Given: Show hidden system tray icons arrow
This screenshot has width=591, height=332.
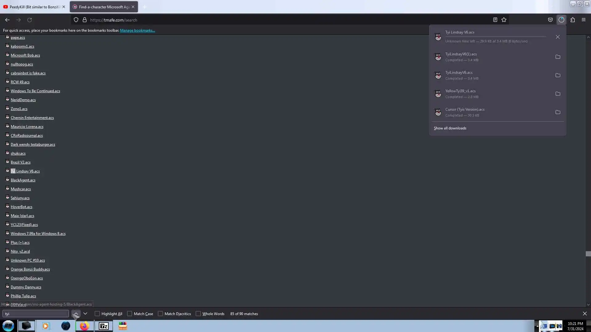Looking at the screenshot, I should coord(537,326).
